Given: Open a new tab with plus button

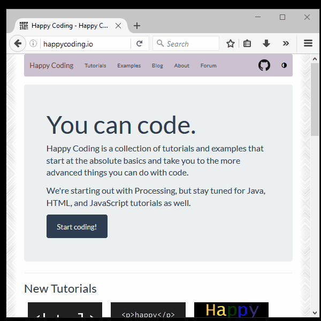Looking at the screenshot, I should pos(137,26).
